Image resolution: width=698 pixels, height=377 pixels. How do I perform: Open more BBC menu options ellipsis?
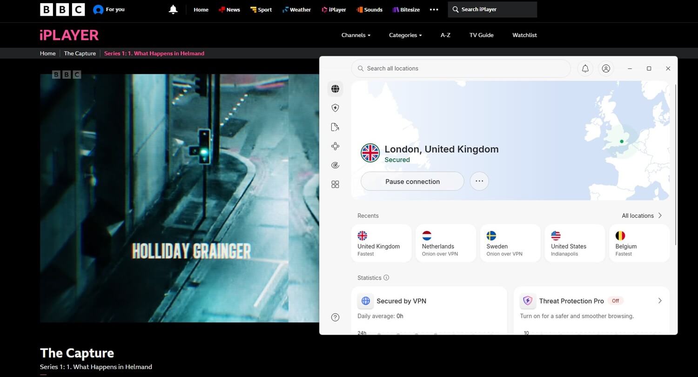[x=434, y=9]
